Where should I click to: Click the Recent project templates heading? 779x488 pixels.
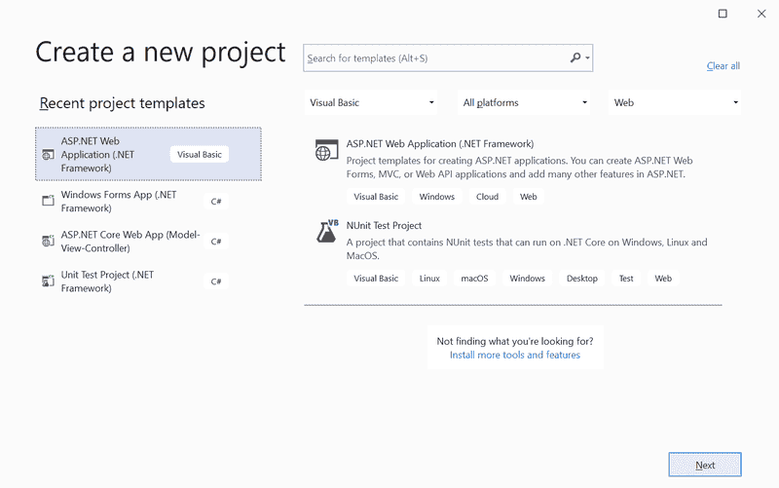[x=123, y=103]
